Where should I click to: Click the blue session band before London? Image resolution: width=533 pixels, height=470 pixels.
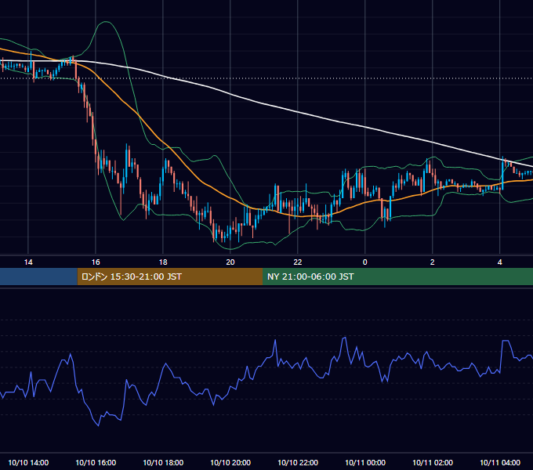pos(38,277)
